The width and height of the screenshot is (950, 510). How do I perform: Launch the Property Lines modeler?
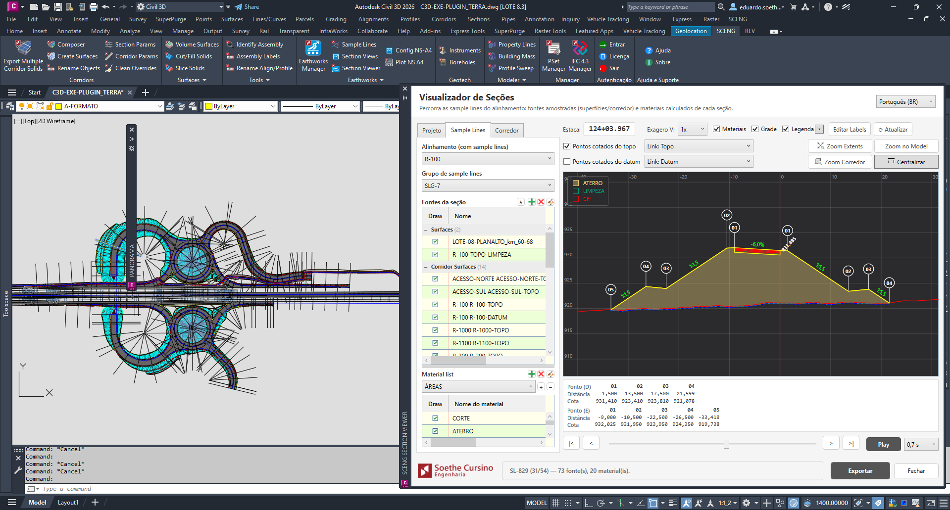pos(512,45)
